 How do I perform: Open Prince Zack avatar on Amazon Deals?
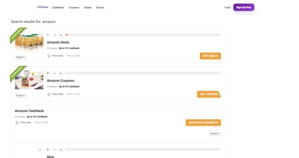tap(49, 56)
